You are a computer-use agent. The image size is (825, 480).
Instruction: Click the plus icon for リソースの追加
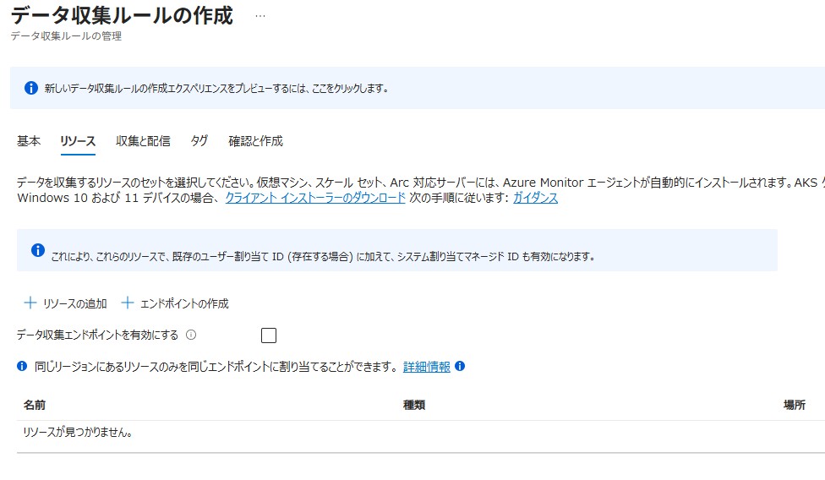click(30, 303)
